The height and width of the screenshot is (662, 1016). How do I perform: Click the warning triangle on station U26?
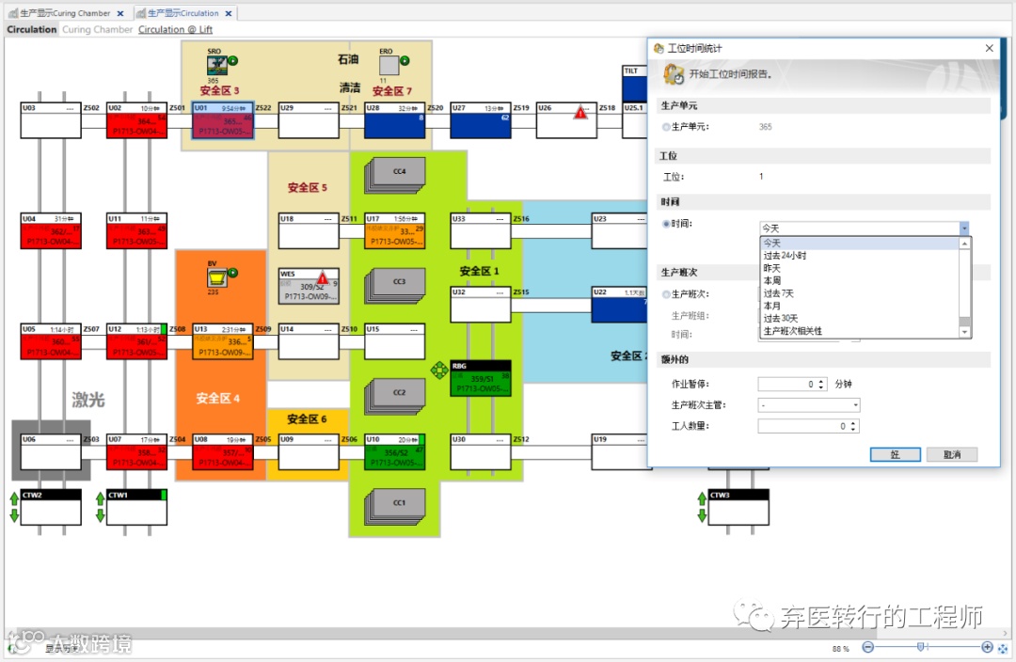[x=580, y=114]
